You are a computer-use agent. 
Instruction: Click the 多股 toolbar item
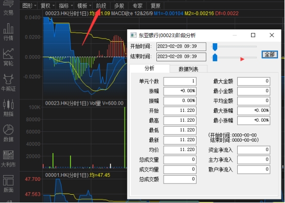119,6
